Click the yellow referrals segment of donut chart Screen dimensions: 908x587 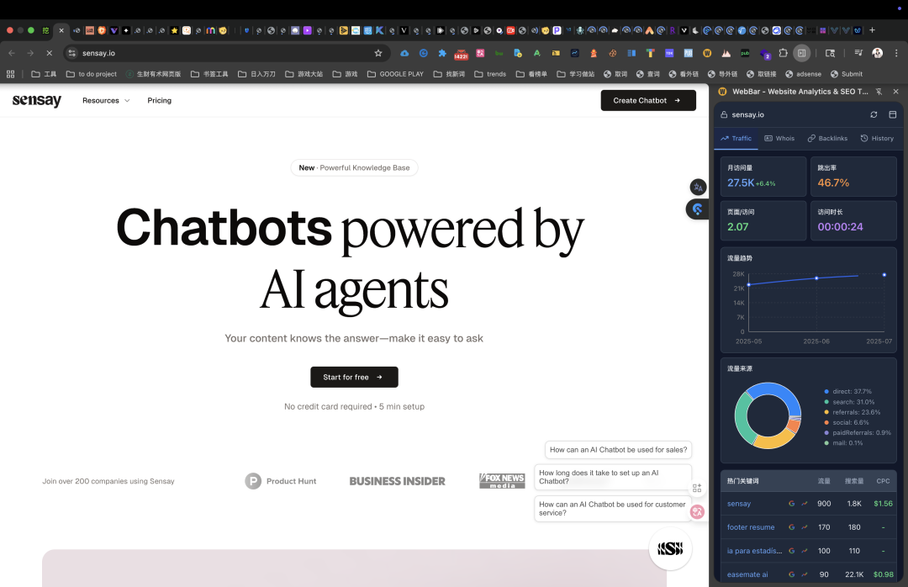point(775,441)
